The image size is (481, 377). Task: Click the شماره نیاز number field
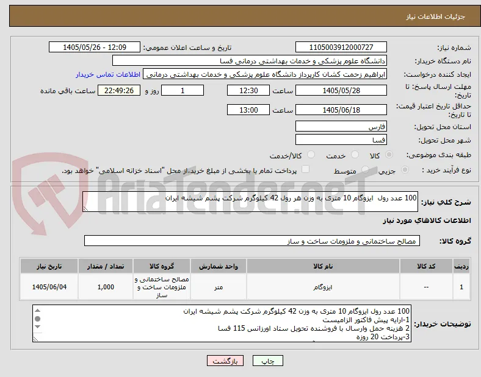tap(341, 47)
